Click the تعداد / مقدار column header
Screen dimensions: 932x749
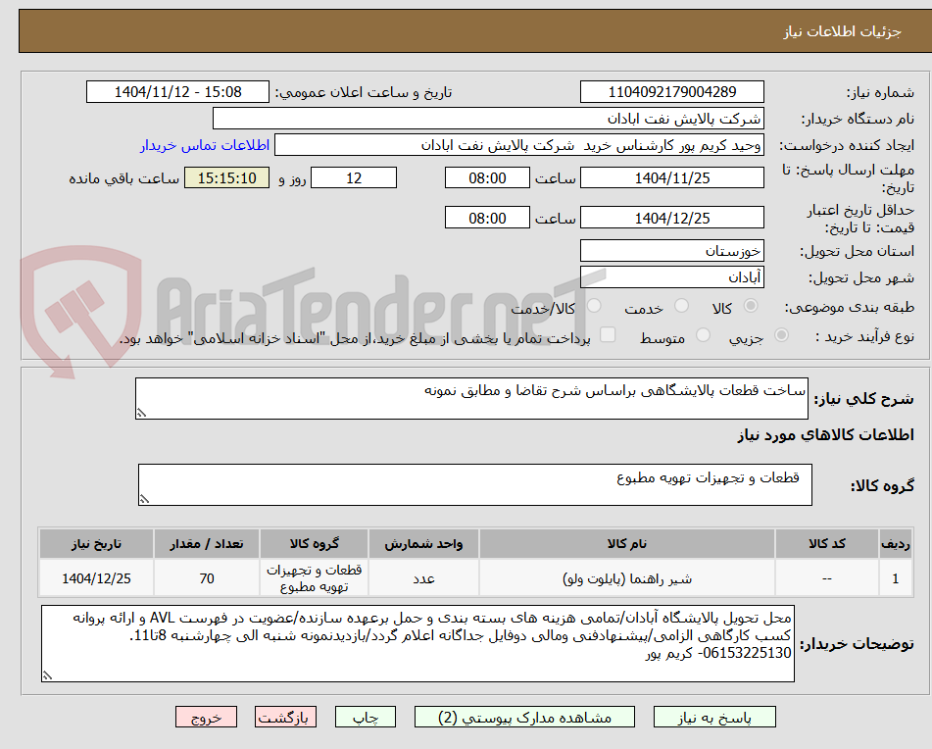pyautogui.click(x=206, y=543)
